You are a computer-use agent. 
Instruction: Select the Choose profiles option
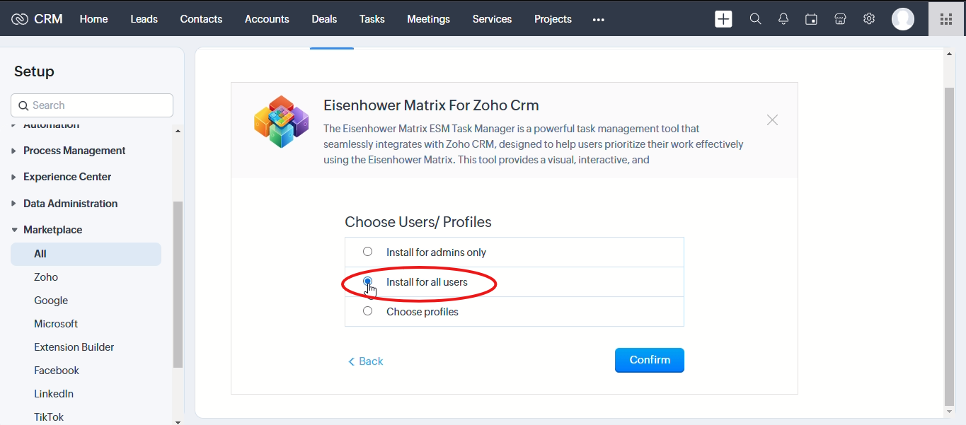click(x=367, y=311)
